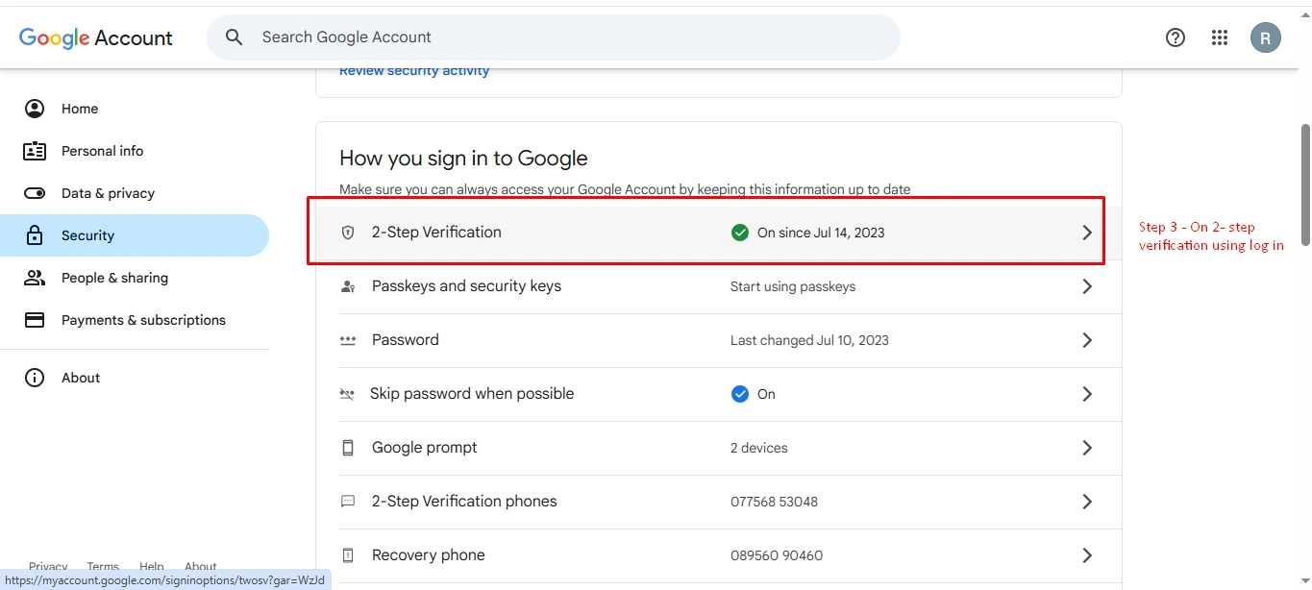The width and height of the screenshot is (1312, 590).
Task: Expand the 2-Step Verification row chevron
Action: pyautogui.click(x=1087, y=233)
